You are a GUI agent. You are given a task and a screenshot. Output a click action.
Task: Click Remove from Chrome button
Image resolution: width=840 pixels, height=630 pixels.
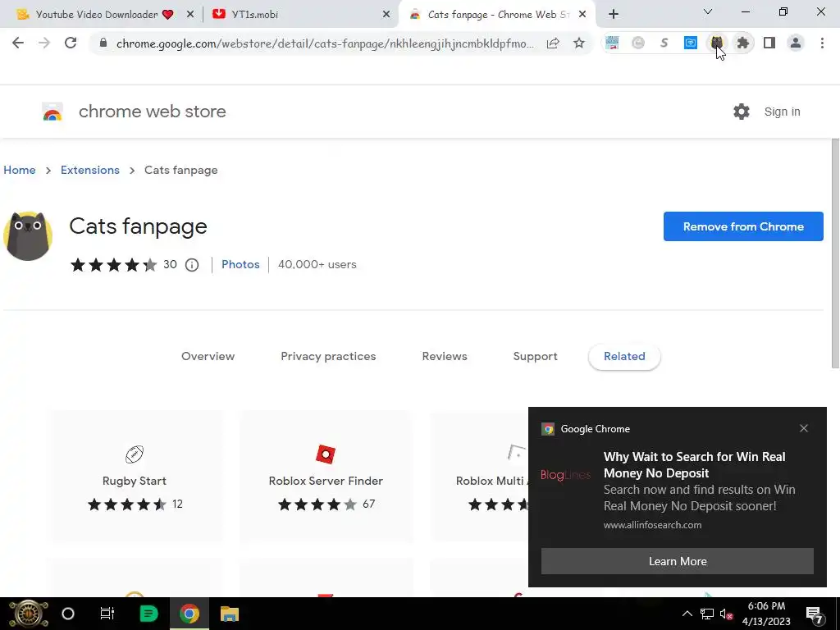coord(743,226)
